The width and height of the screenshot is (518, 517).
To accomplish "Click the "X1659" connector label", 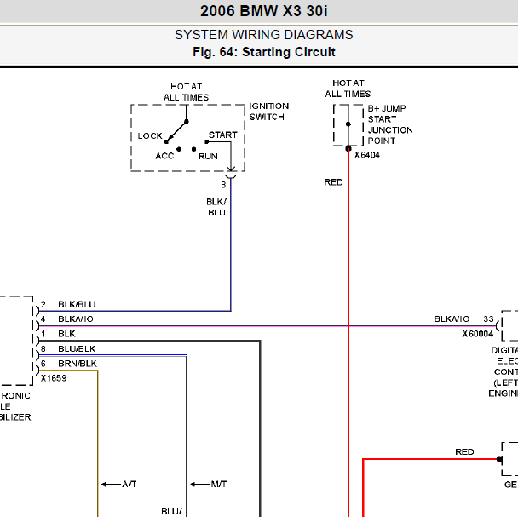I will [x=54, y=378].
